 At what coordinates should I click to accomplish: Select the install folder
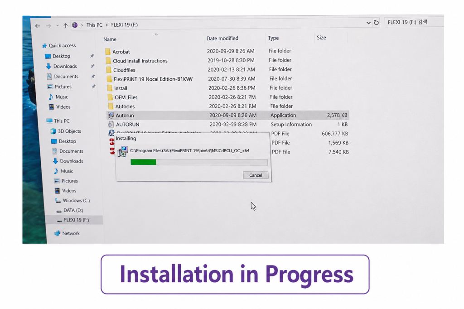coord(117,88)
